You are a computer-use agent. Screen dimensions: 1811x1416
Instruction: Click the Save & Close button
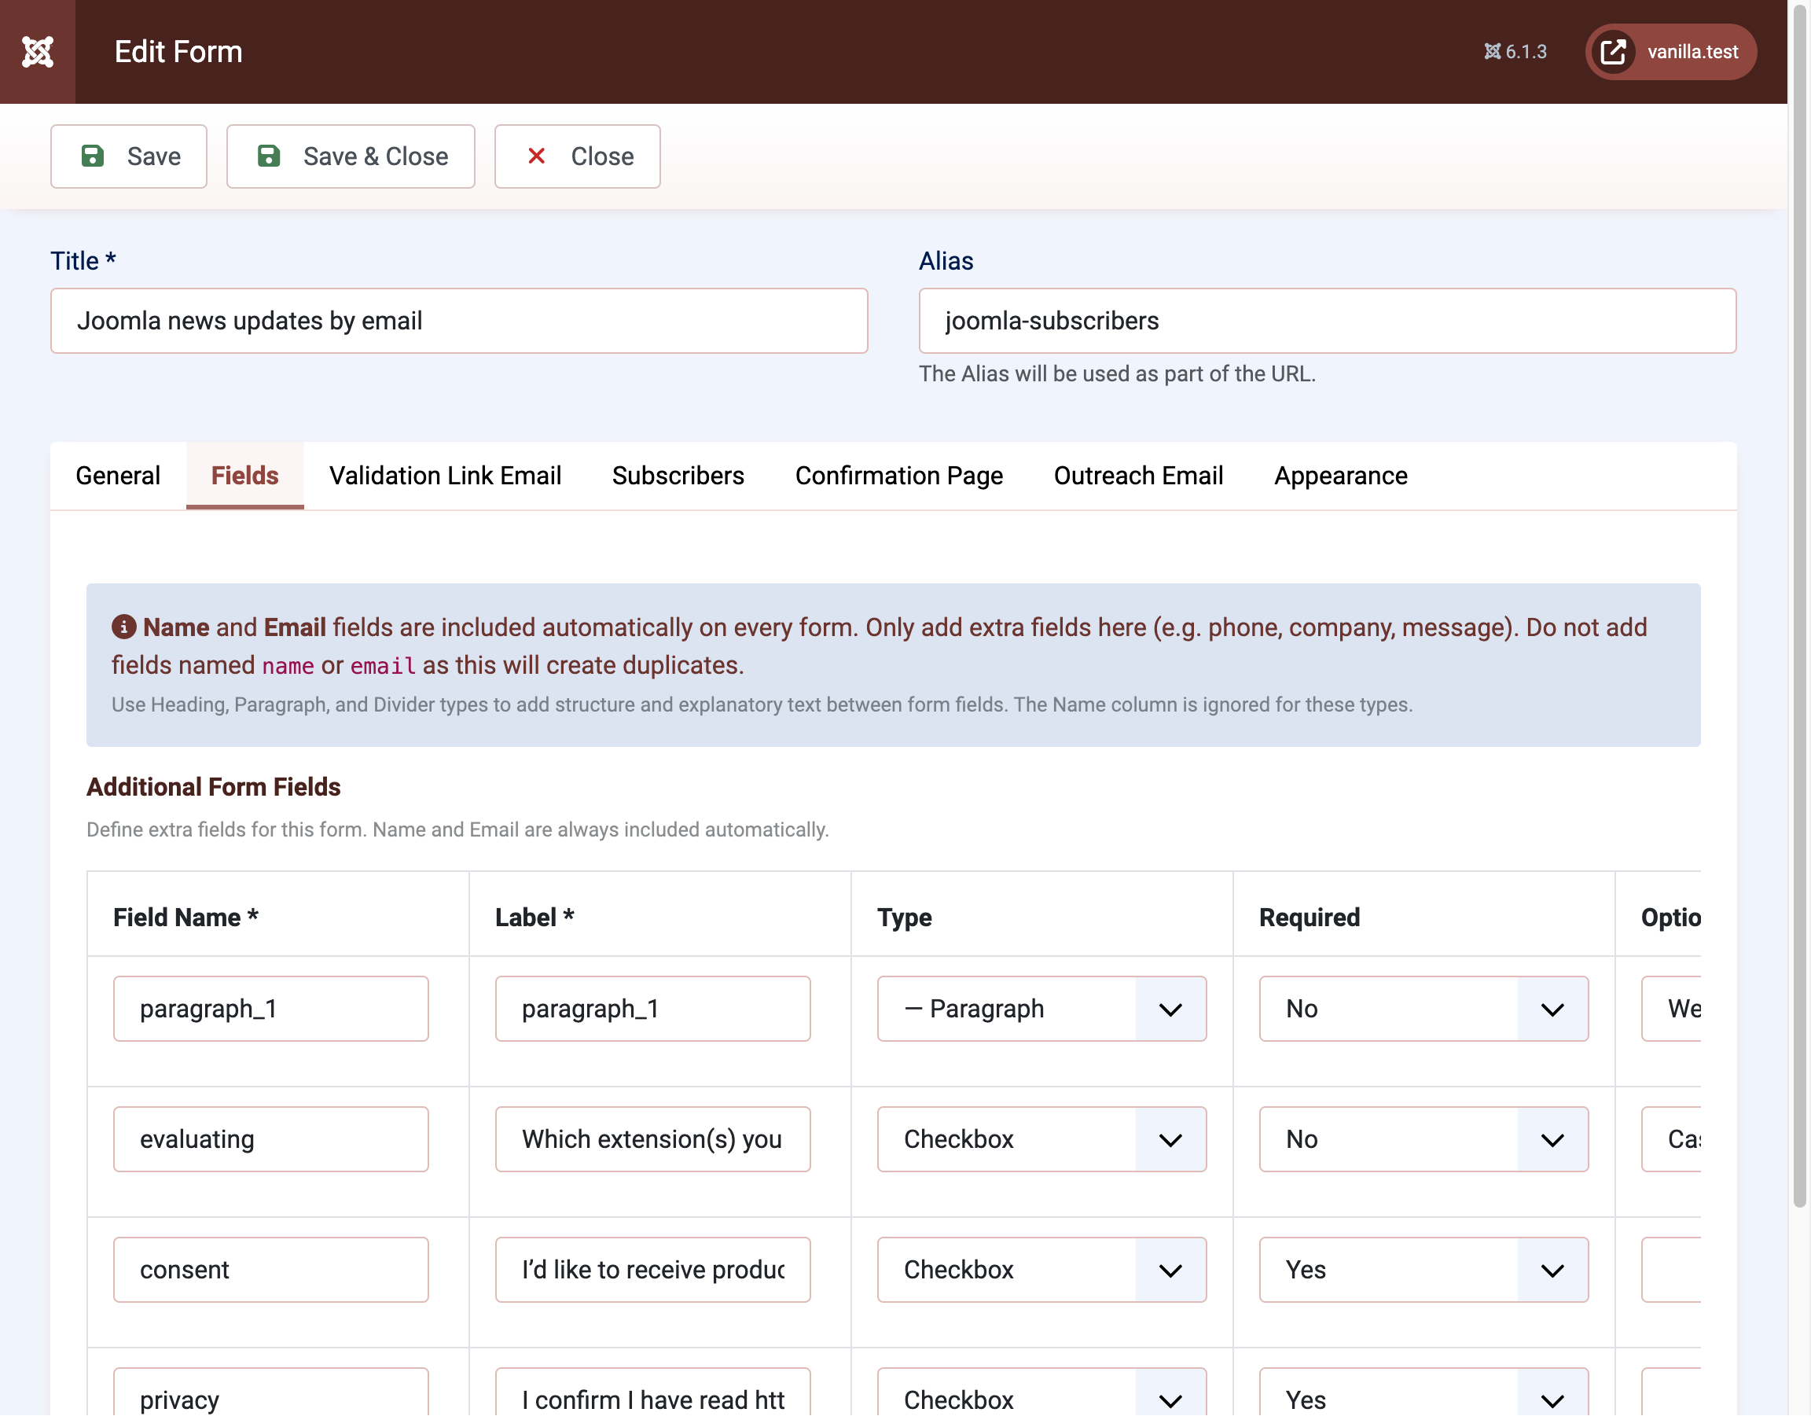[351, 156]
